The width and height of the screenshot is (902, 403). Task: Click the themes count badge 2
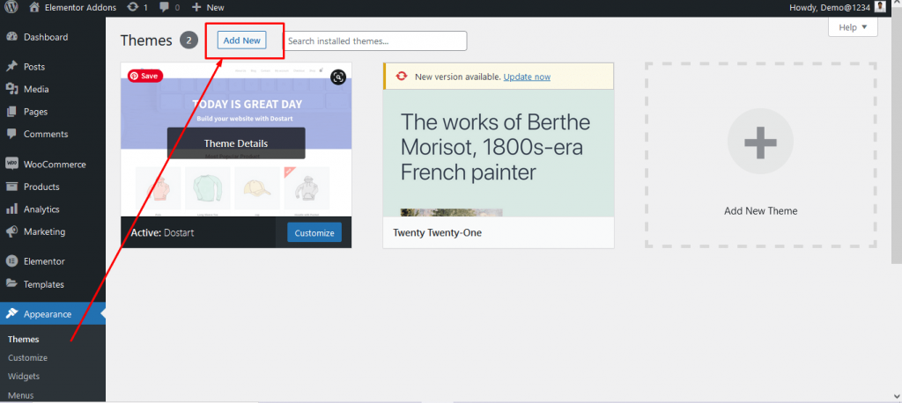click(x=189, y=40)
